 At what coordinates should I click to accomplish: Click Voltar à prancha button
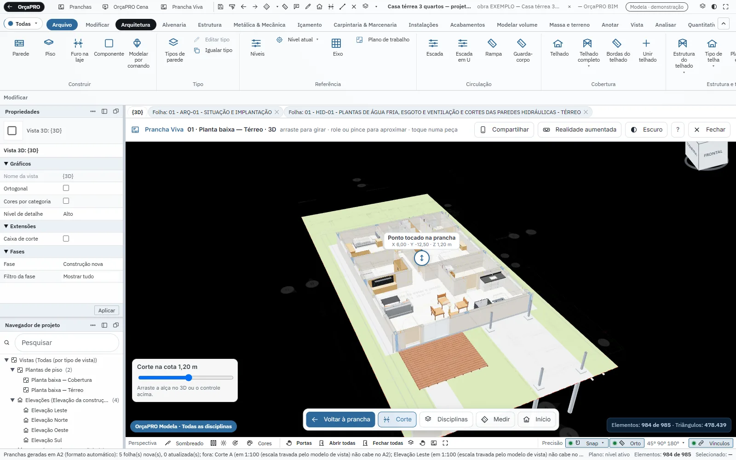(x=341, y=420)
